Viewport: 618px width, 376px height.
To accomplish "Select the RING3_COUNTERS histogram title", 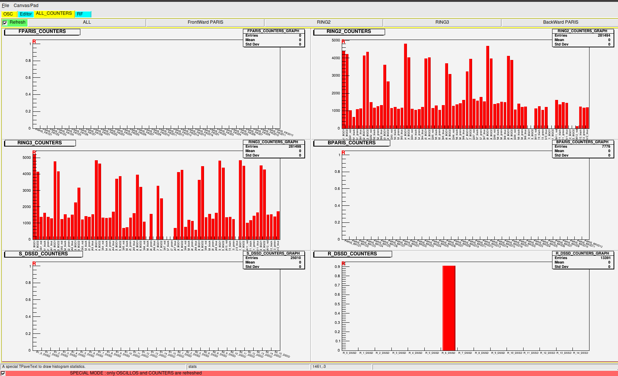I will [x=40, y=143].
